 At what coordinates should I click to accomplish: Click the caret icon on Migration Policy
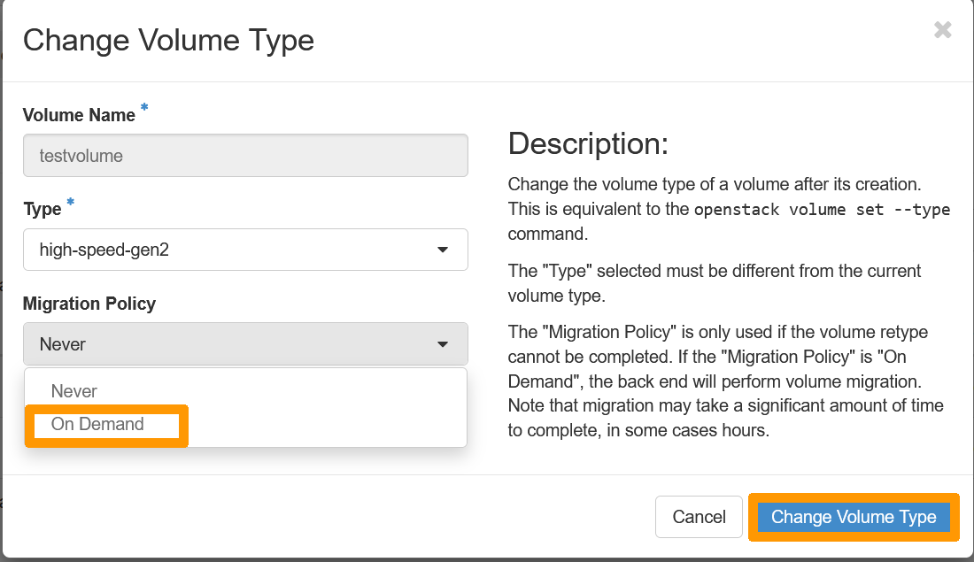point(442,343)
